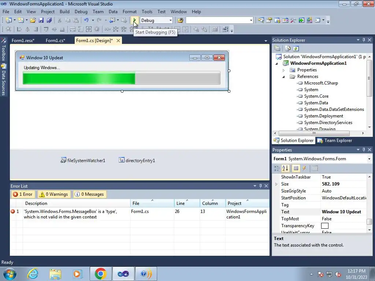
Task: Expand the Properties node in Solution Explorer
Action: click(284, 70)
